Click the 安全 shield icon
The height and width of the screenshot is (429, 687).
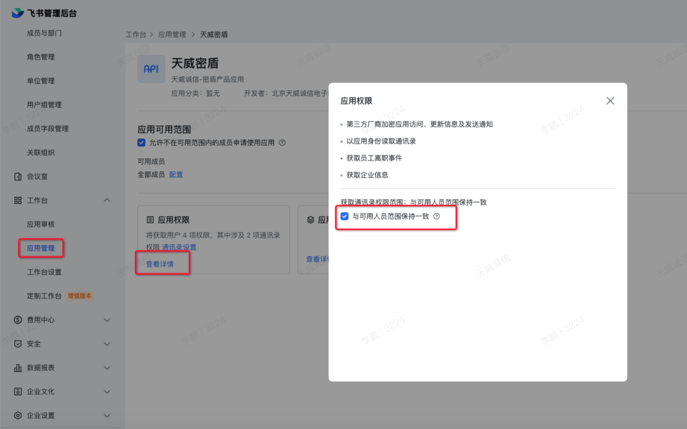18,344
